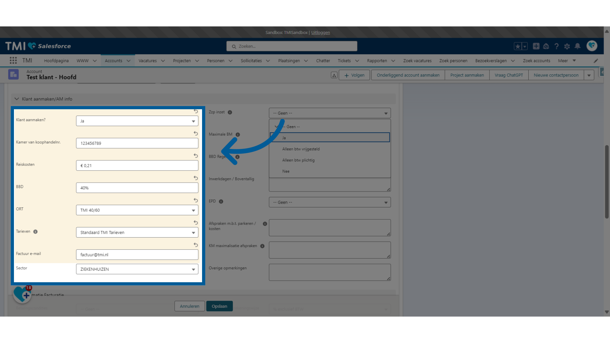Click the Kamer van koophandelnr input field

point(137,143)
